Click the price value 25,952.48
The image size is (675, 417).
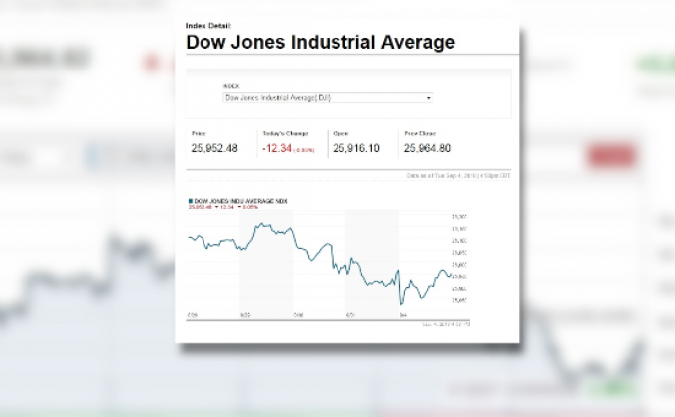click(214, 149)
